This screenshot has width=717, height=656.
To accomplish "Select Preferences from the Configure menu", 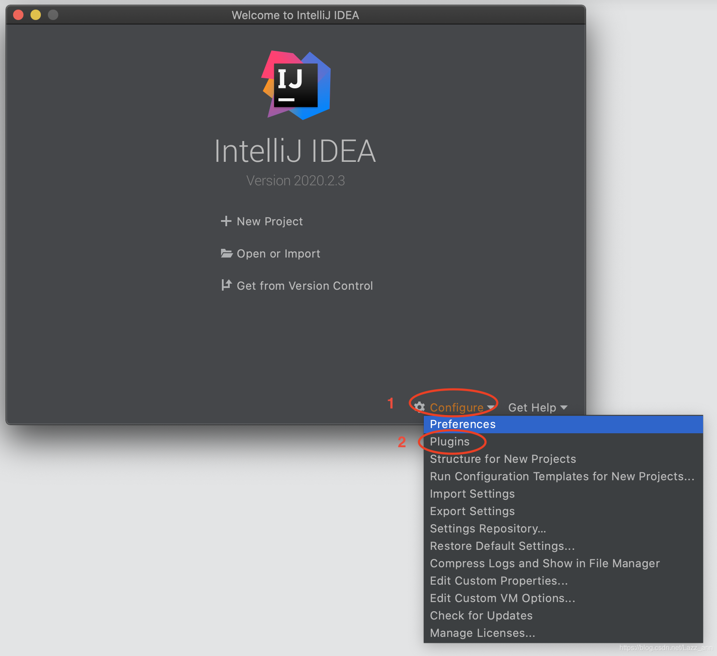I will (x=563, y=424).
